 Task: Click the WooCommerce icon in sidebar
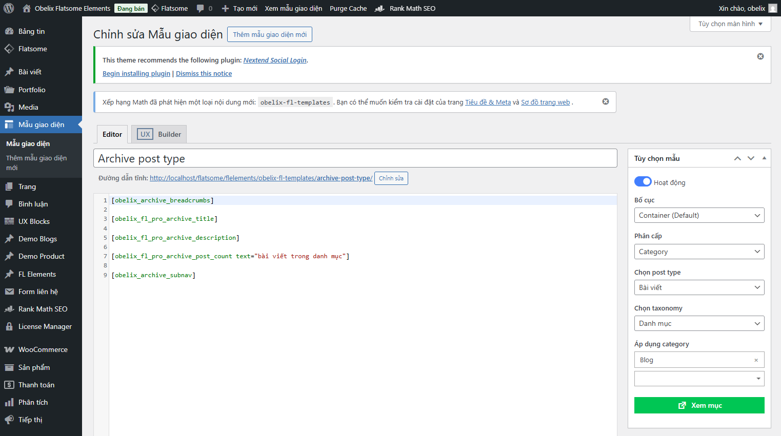click(x=9, y=349)
